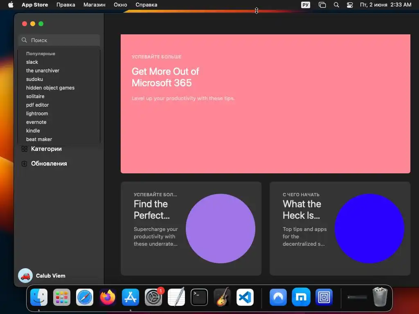Launch GarageBand from the Dock

pyautogui.click(x=222, y=297)
